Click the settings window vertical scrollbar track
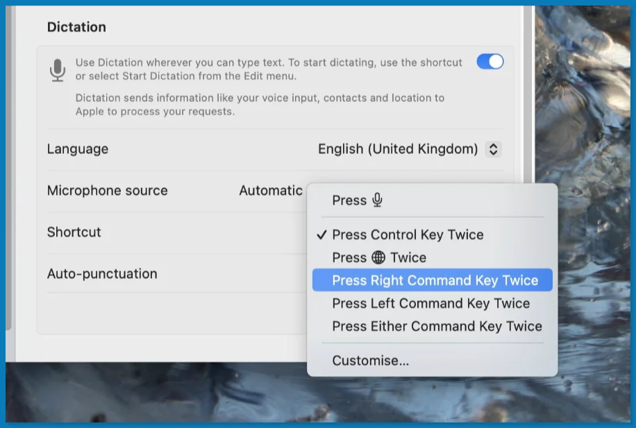 (528, 104)
